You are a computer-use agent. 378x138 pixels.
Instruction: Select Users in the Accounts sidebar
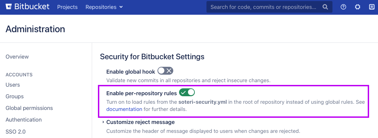tap(13, 85)
